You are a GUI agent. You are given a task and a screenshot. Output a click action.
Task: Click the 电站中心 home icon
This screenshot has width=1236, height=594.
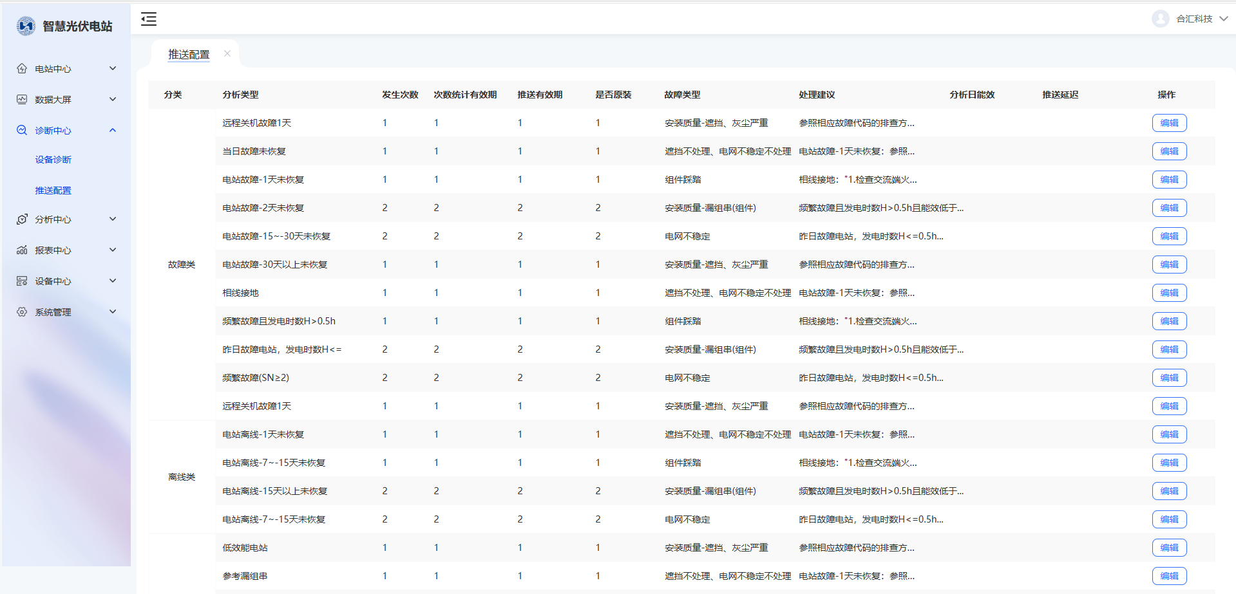(22, 69)
